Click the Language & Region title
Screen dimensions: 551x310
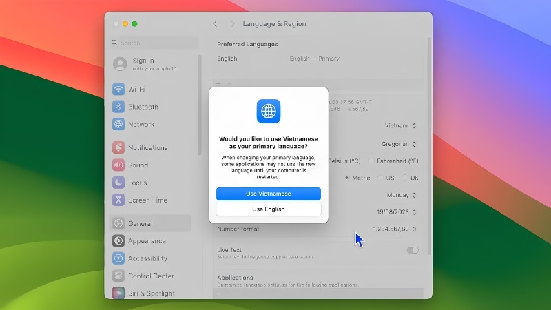coord(274,24)
